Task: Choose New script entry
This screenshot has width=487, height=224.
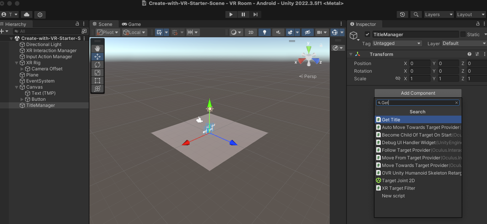Action: click(x=418, y=195)
